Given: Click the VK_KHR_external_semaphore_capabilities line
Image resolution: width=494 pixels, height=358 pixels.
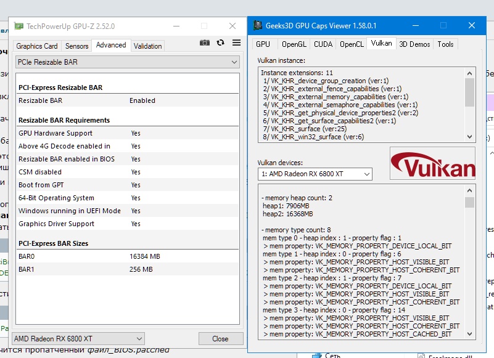Looking at the screenshot, I should coord(340,105).
